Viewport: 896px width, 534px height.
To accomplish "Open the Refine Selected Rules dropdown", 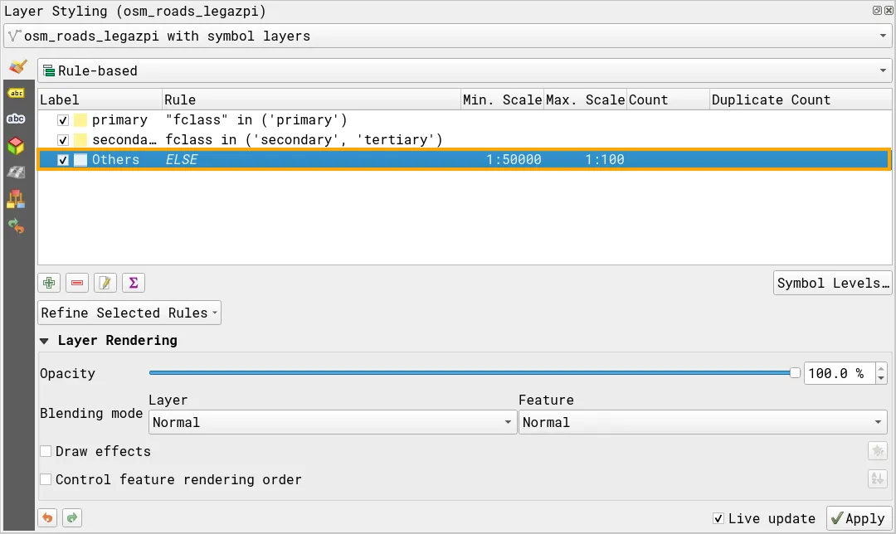I will tap(129, 313).
